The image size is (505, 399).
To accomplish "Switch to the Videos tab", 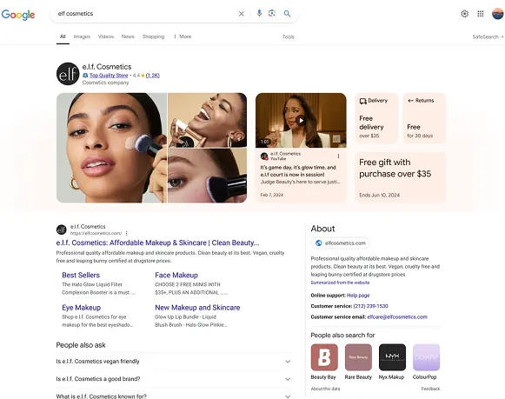I will 106,37.
